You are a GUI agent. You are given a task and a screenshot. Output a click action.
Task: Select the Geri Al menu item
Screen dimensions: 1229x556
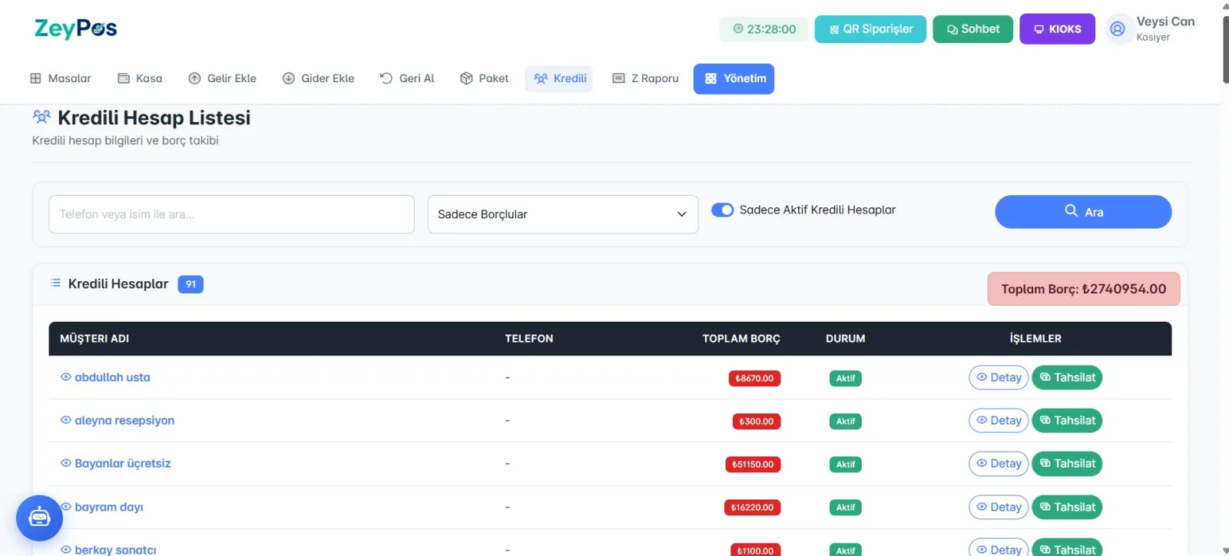(407, 78)
